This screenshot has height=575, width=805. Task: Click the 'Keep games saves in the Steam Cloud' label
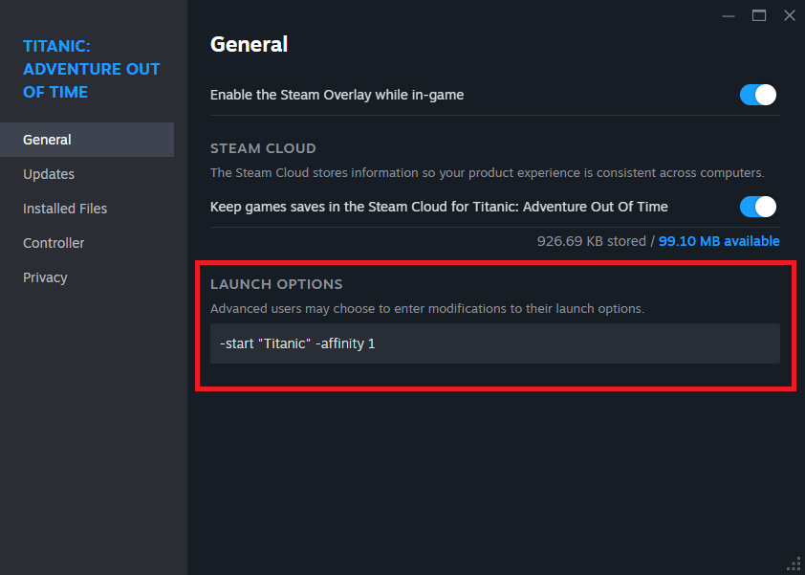(x=439, y=207)
